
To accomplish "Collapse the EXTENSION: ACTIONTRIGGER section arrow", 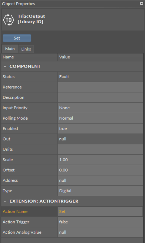I will tap(5, 201).
